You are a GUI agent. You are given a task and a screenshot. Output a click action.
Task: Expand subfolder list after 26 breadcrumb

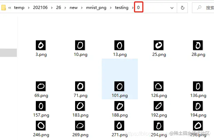pyautogui.click(x=65, y=8)
